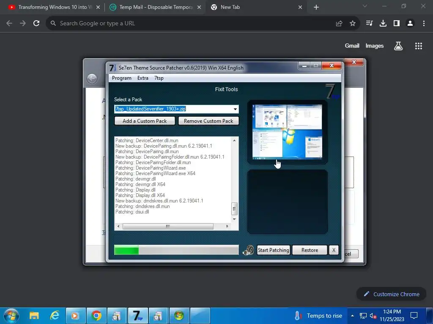Image resolution: width=433 pixels, height=324 pixels.
Task: Open Chrome downloads icon
Action: [x=383, y=24]
